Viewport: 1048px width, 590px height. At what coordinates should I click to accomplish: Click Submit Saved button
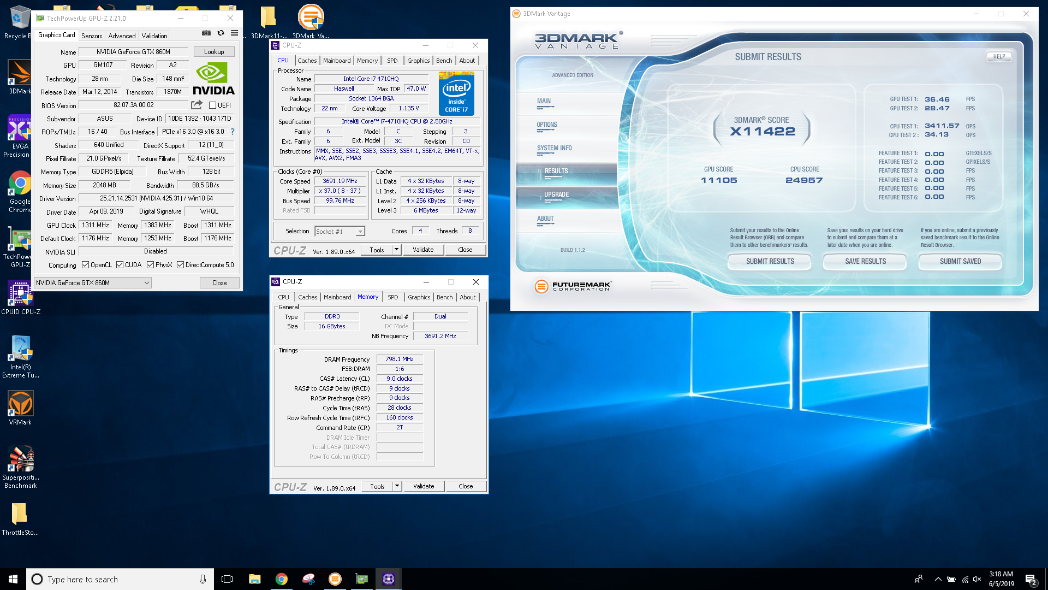coord(960,262)
